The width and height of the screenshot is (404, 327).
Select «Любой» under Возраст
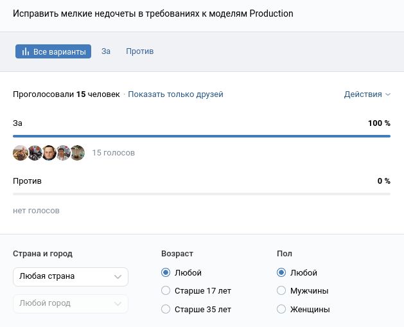(166, 273)
